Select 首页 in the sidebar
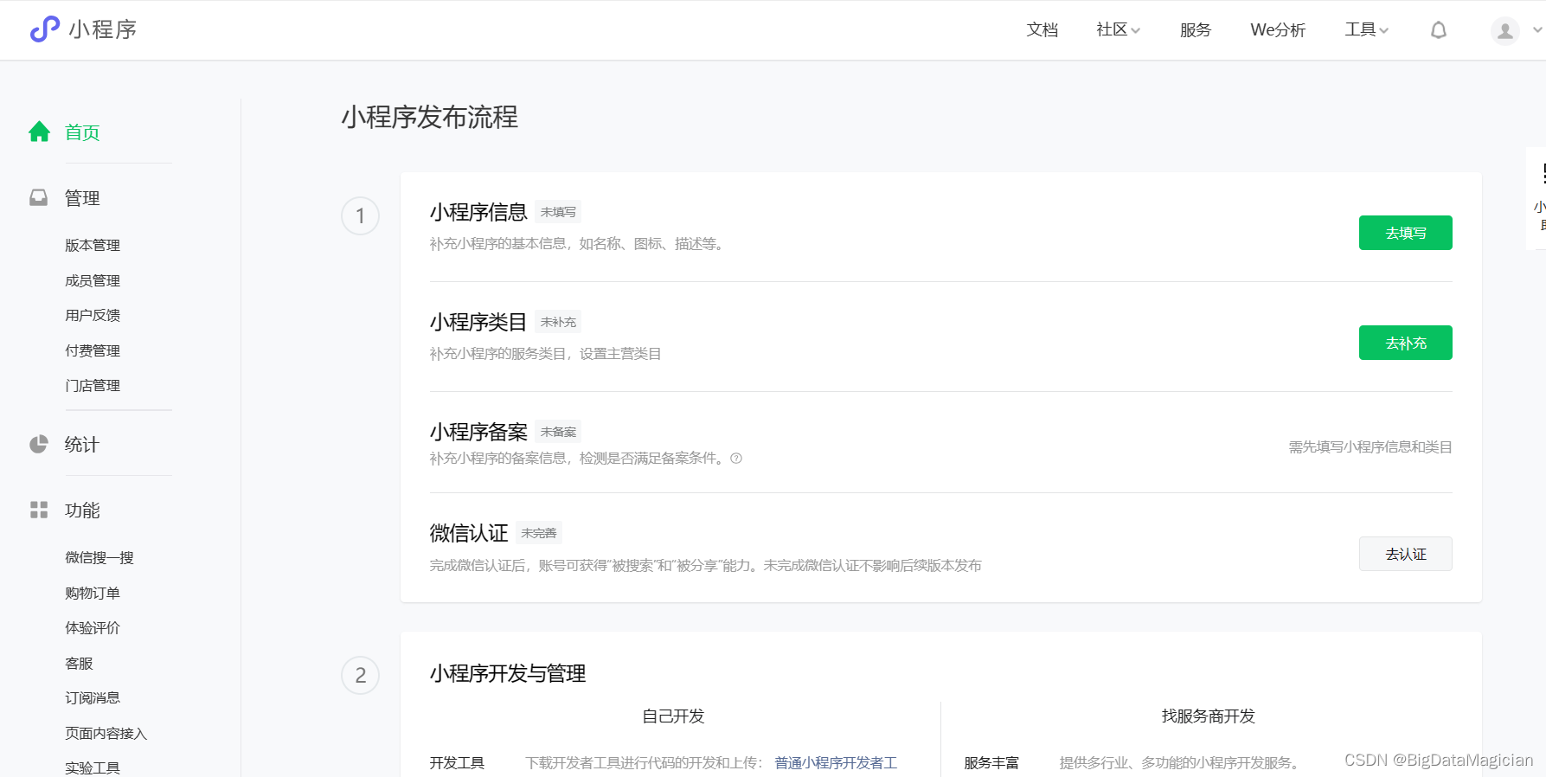The image size is (1546, 777). [82, 132]
